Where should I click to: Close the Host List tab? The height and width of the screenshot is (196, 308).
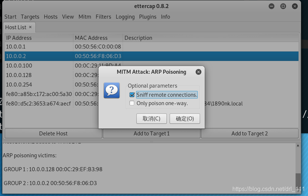[30, 27]
